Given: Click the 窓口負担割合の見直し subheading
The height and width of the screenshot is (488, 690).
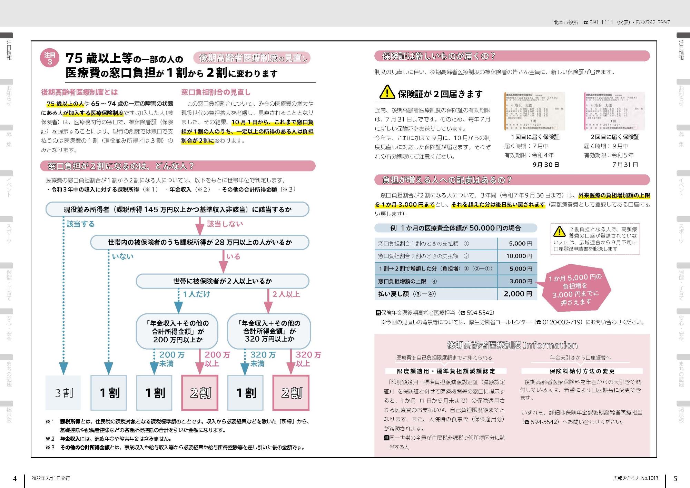Looking at the screenshot, I should [x=216, y=92].
